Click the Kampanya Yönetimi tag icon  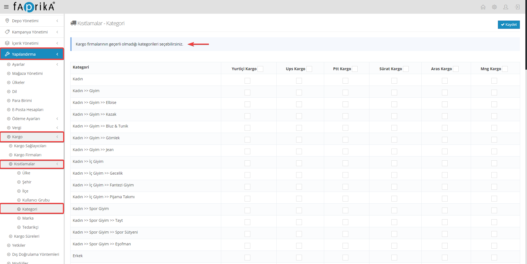[7, 32]
